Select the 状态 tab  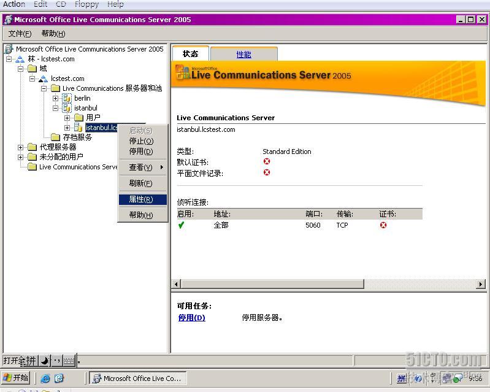pyautogui.click(x=190, y=54)
